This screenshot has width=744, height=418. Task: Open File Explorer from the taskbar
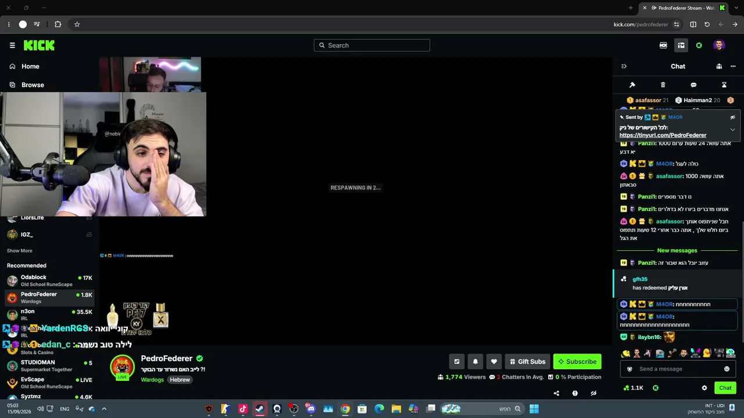click(396, 409)
